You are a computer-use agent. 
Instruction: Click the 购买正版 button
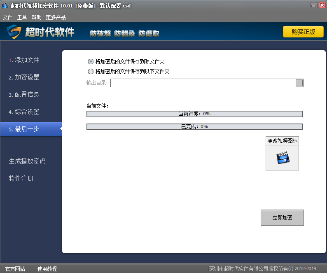coord(303,32)
